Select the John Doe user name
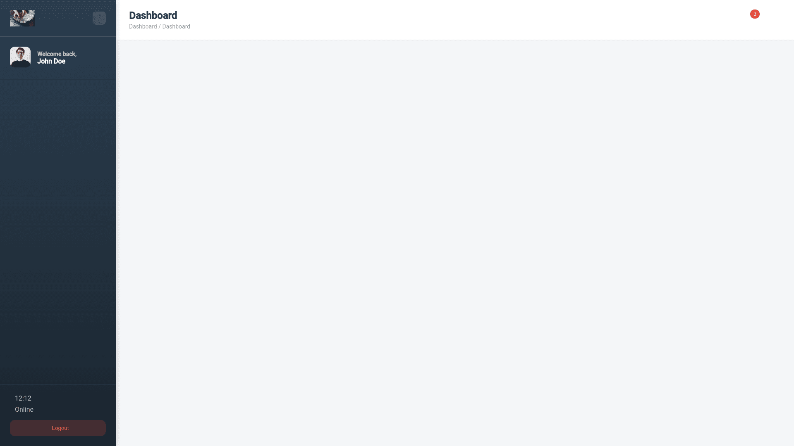This screenshot has width=794, height=446. tap(51, 61)
